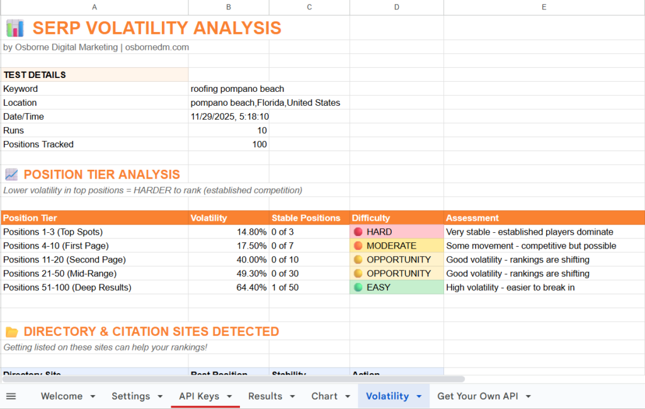Image resolution: width=645 pixels, height=409 pixels.
Task: Click the green circle icon in the EASY cell
Action: [x=357, y=287]
